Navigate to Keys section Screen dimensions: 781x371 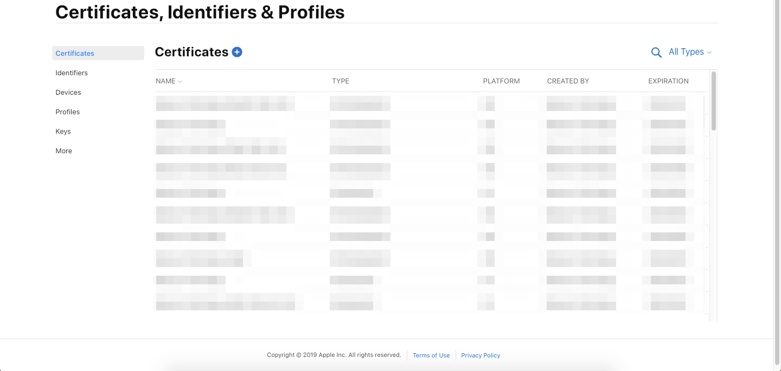[x=63, y=131]
